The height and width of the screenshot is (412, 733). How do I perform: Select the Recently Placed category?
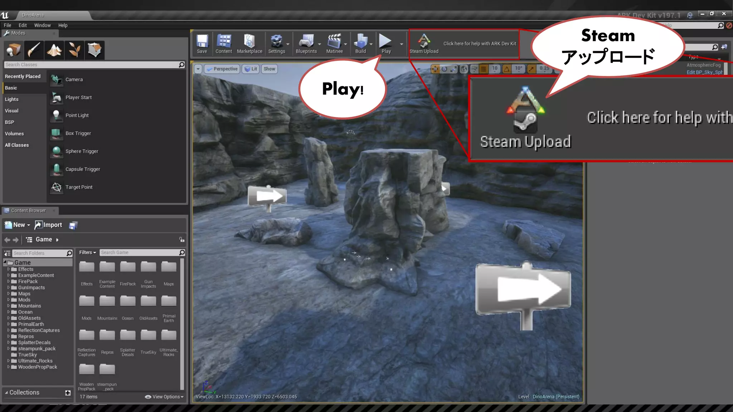(23, 77)
